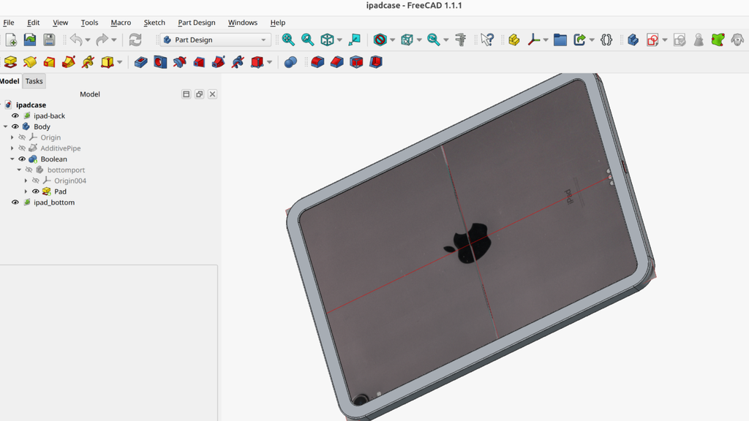Image resolution: width=749 pixels, height=421 pixels.
Task: Click the Subtractive pipe icon
Action: coord(218,62)
